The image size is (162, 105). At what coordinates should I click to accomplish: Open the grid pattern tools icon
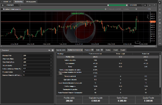tap(160, 30)
